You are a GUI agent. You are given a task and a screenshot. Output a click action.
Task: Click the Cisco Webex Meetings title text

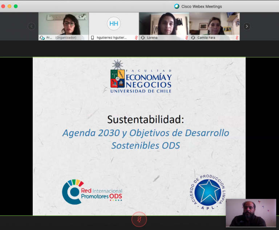point(202,7)
